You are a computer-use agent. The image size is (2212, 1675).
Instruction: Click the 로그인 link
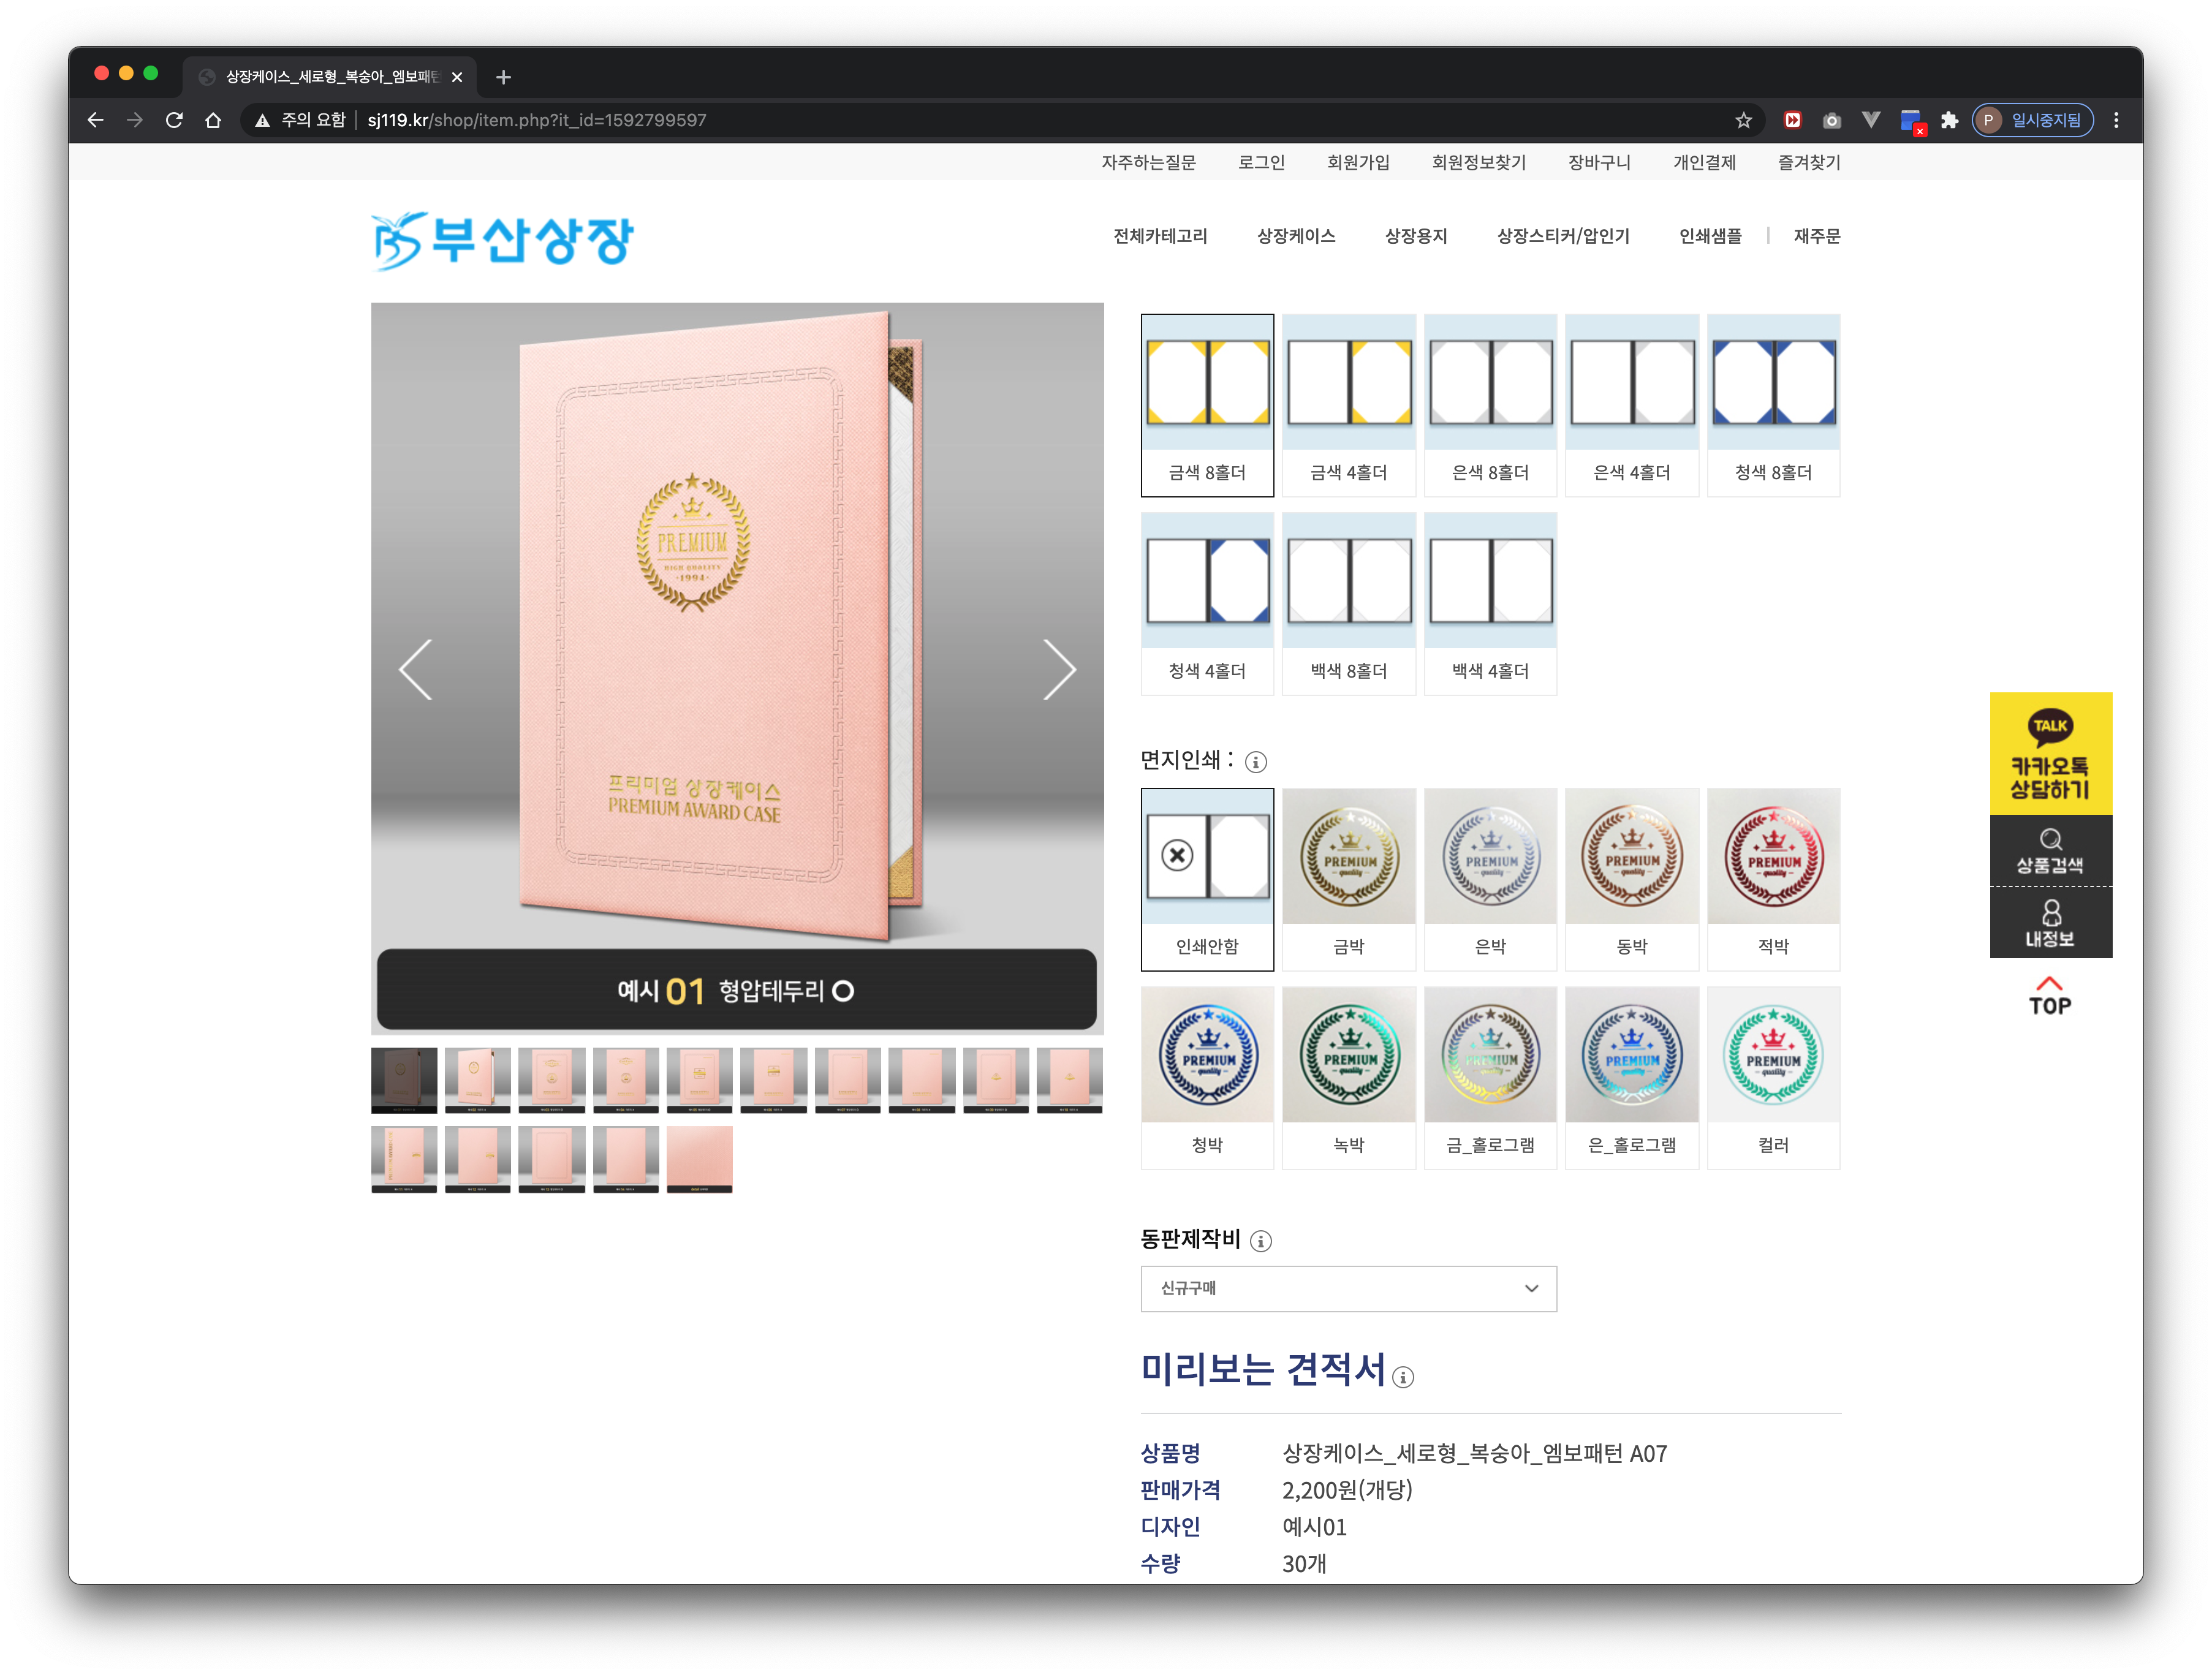(x=1261, y=162)
